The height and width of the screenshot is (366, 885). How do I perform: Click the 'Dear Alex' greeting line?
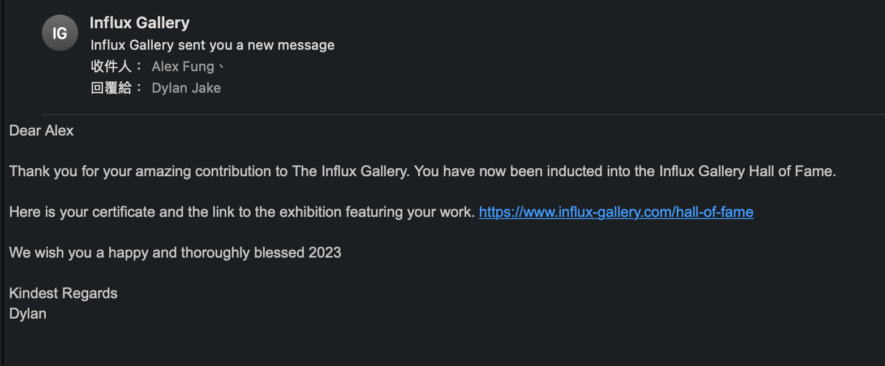pos(41,131)
